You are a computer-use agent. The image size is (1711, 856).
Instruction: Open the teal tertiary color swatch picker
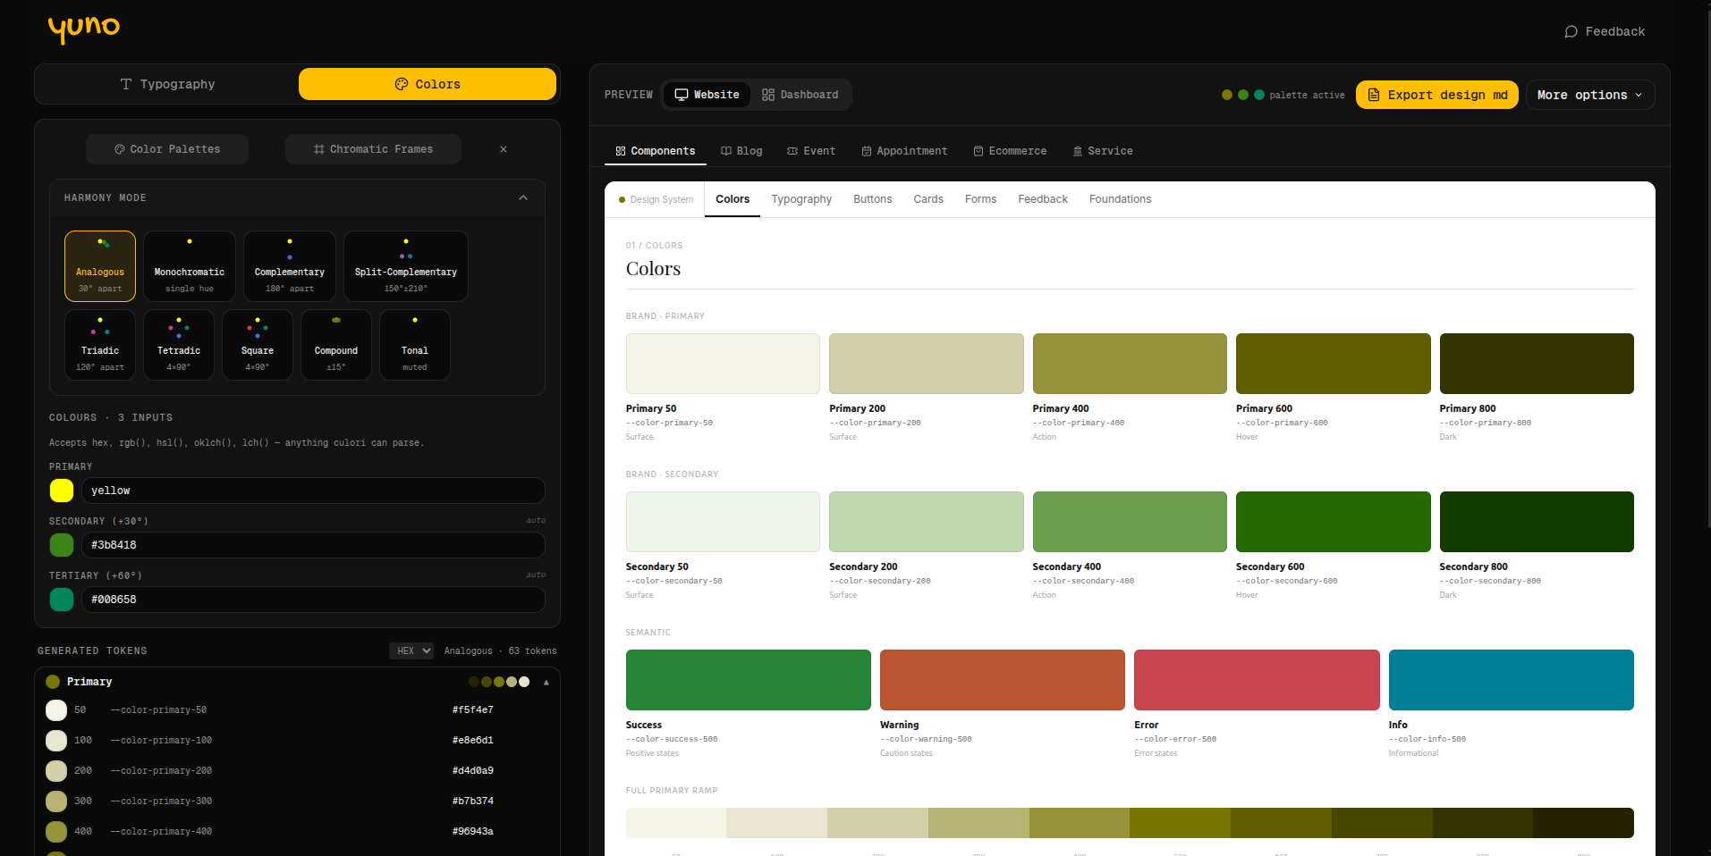point(62,600)
